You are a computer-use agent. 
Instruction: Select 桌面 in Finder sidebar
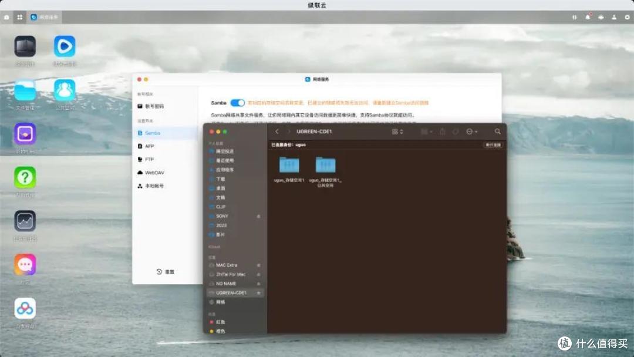point(235,188)
